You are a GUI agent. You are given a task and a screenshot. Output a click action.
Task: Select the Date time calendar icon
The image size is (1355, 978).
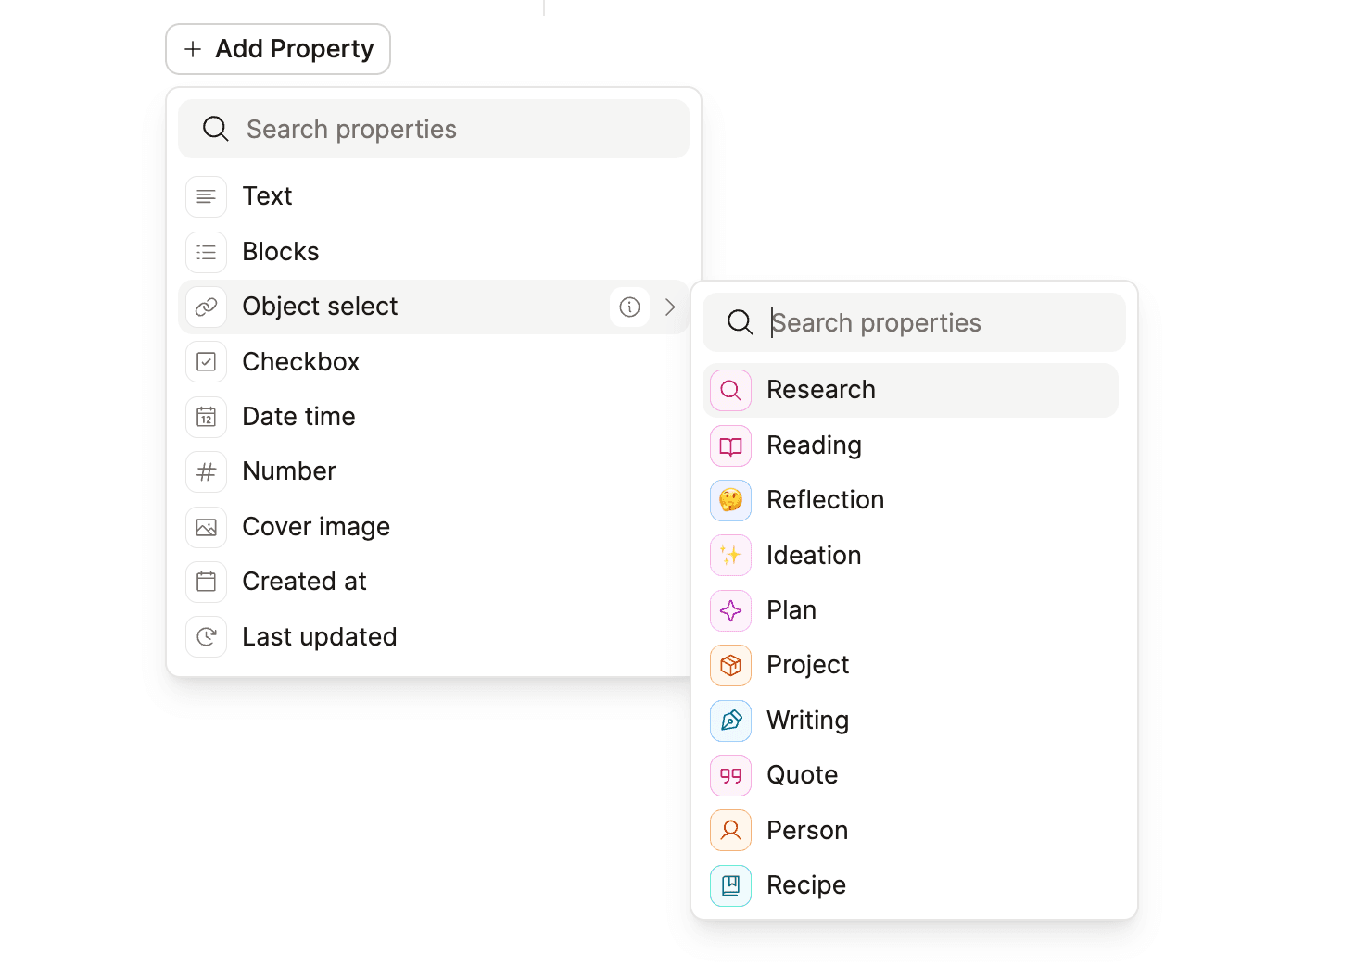tap(206, 417)
